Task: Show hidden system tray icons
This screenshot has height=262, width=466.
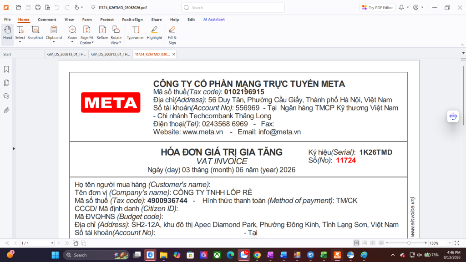Action: 393,255
